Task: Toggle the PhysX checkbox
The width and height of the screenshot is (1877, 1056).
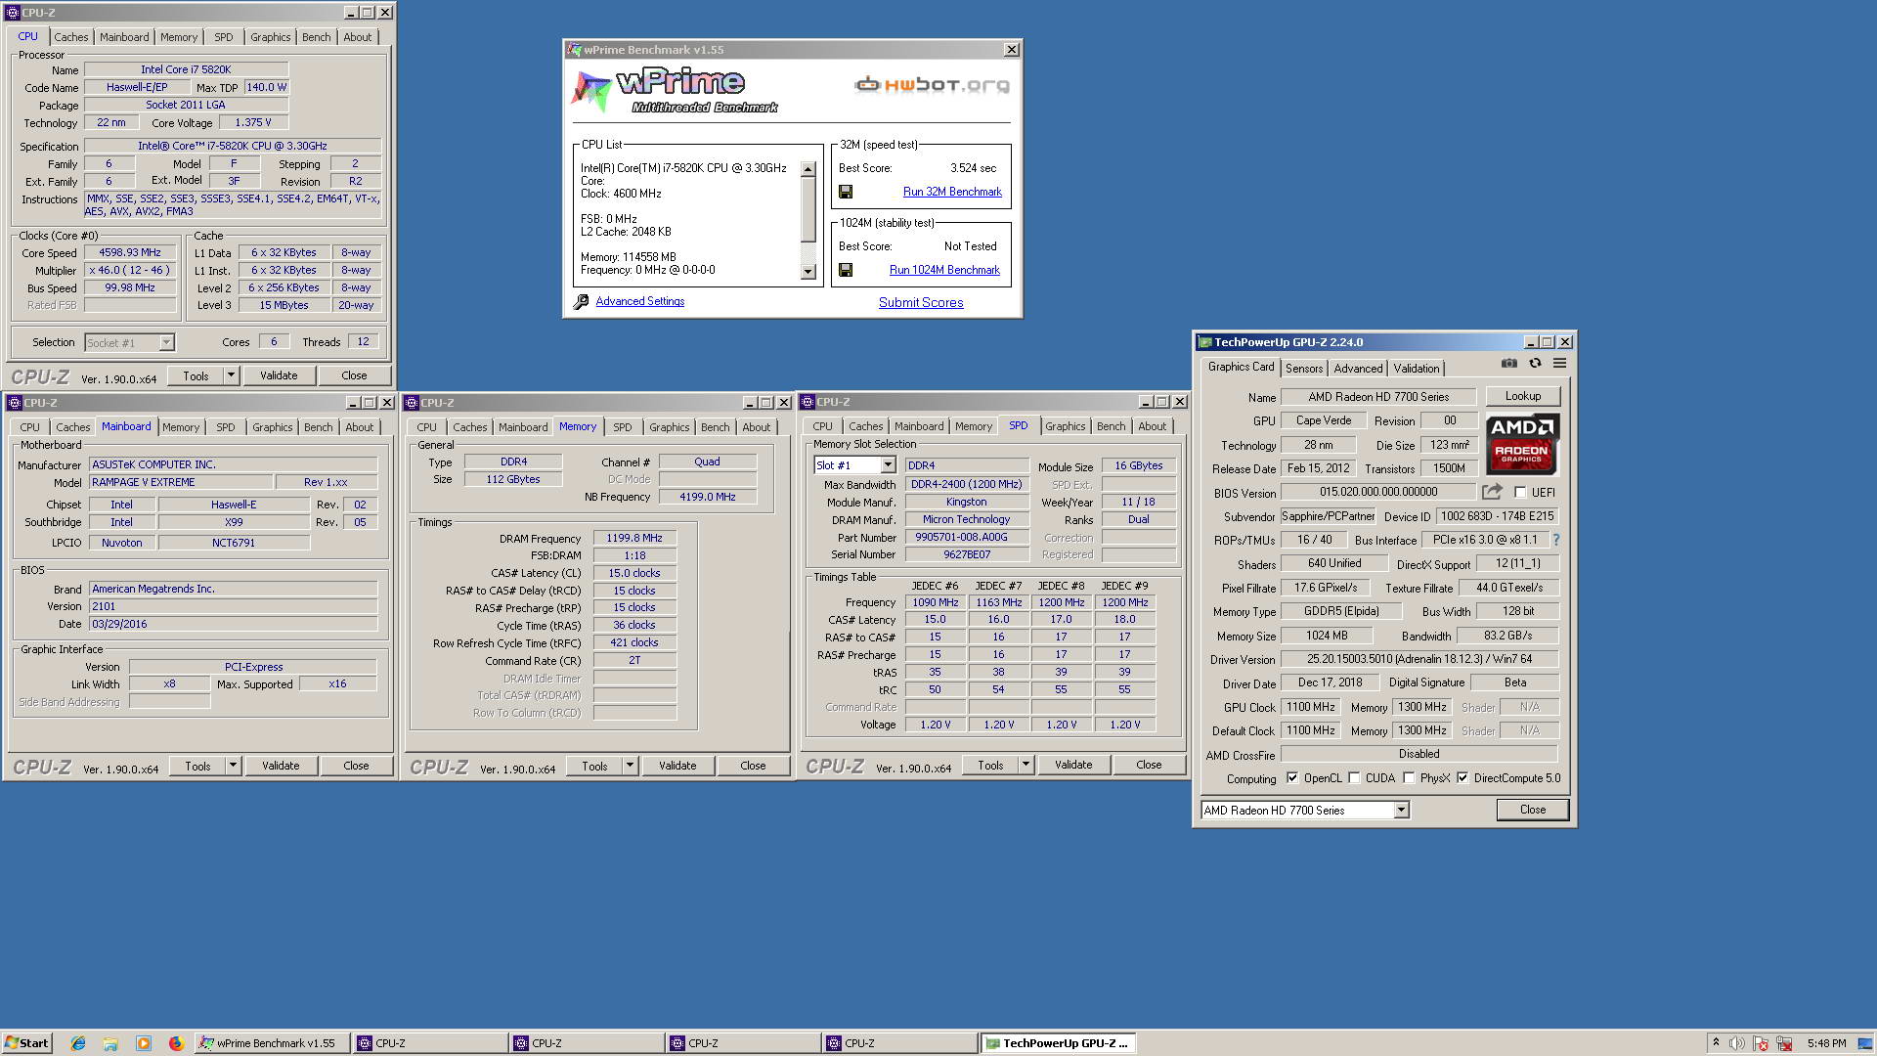Action: pos(1409,778)
